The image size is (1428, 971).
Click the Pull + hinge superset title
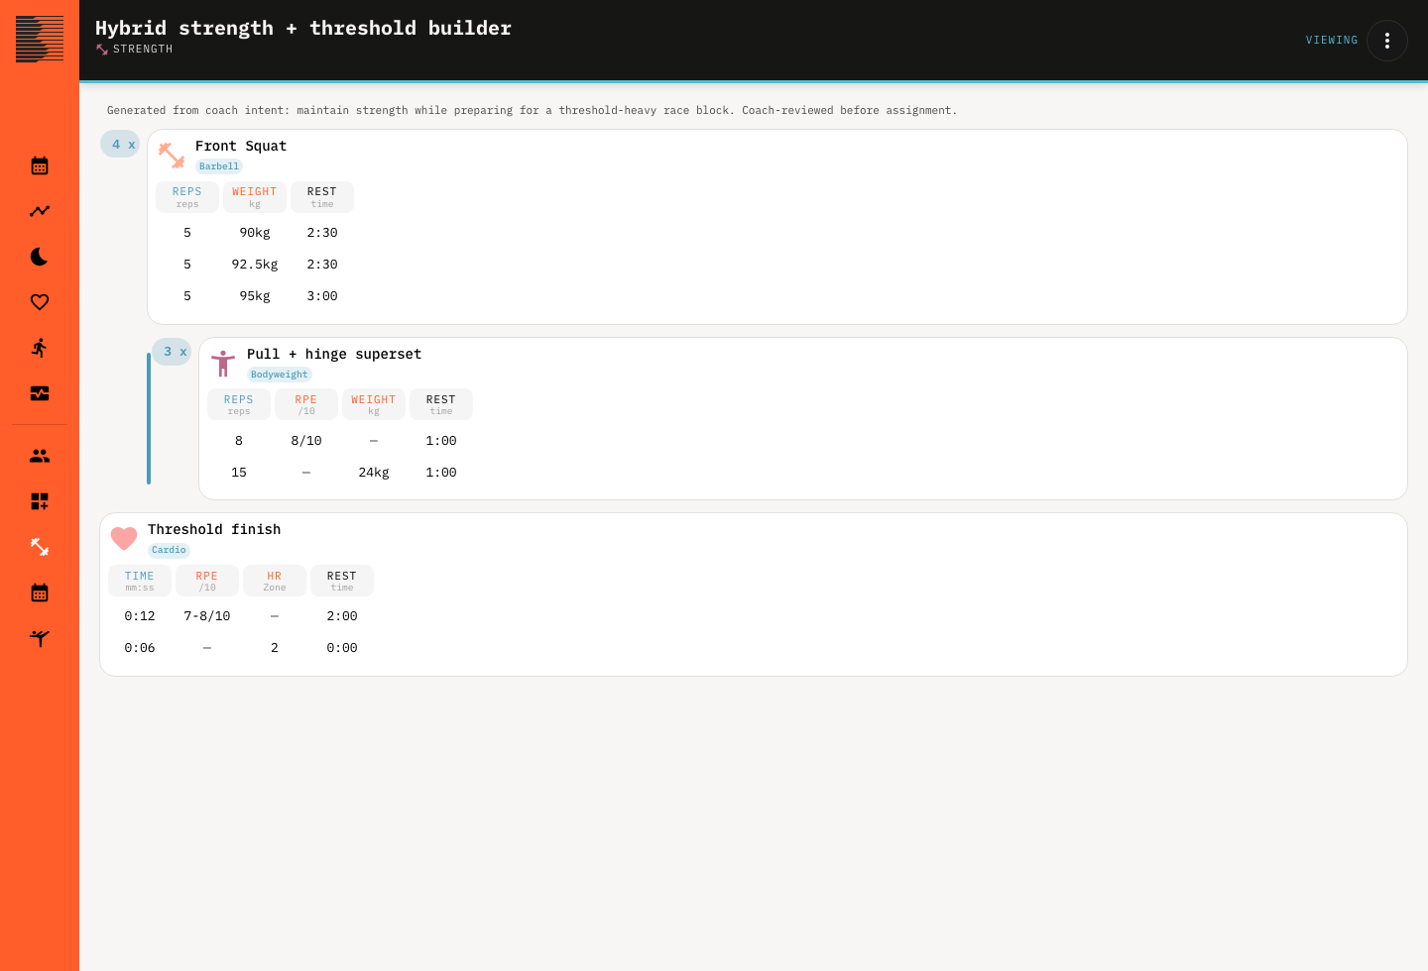pyautogui.click(x=334, y=354)
